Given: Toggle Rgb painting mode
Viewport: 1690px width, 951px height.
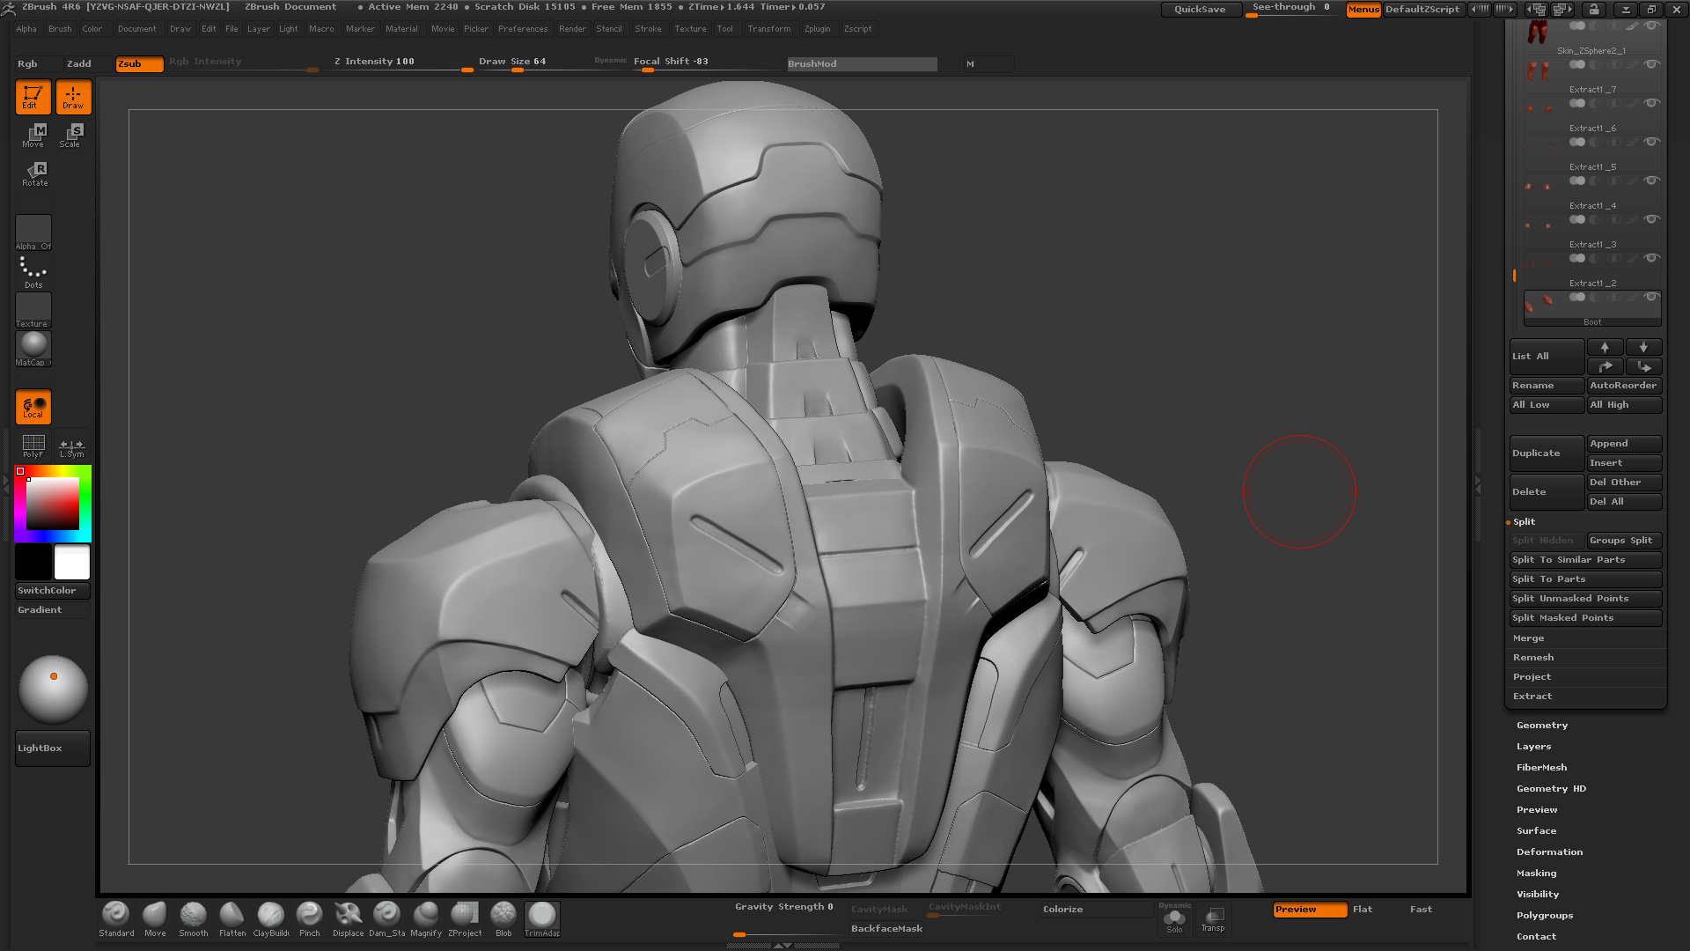Looking at the screenshot, I should [x=37, y=63].
